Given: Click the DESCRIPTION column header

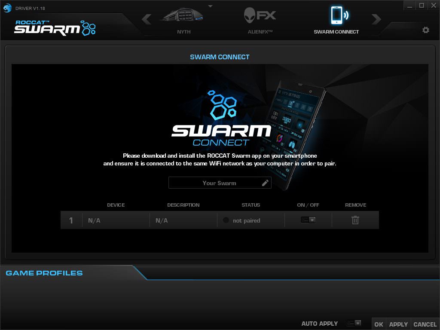Looking at the screenshot, I should (x=183, y=205).
